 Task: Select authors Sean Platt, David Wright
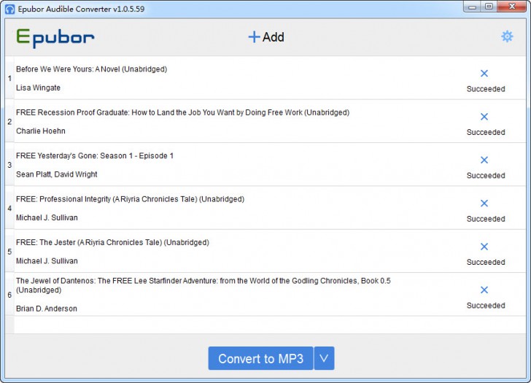click(x=57, y=174)
